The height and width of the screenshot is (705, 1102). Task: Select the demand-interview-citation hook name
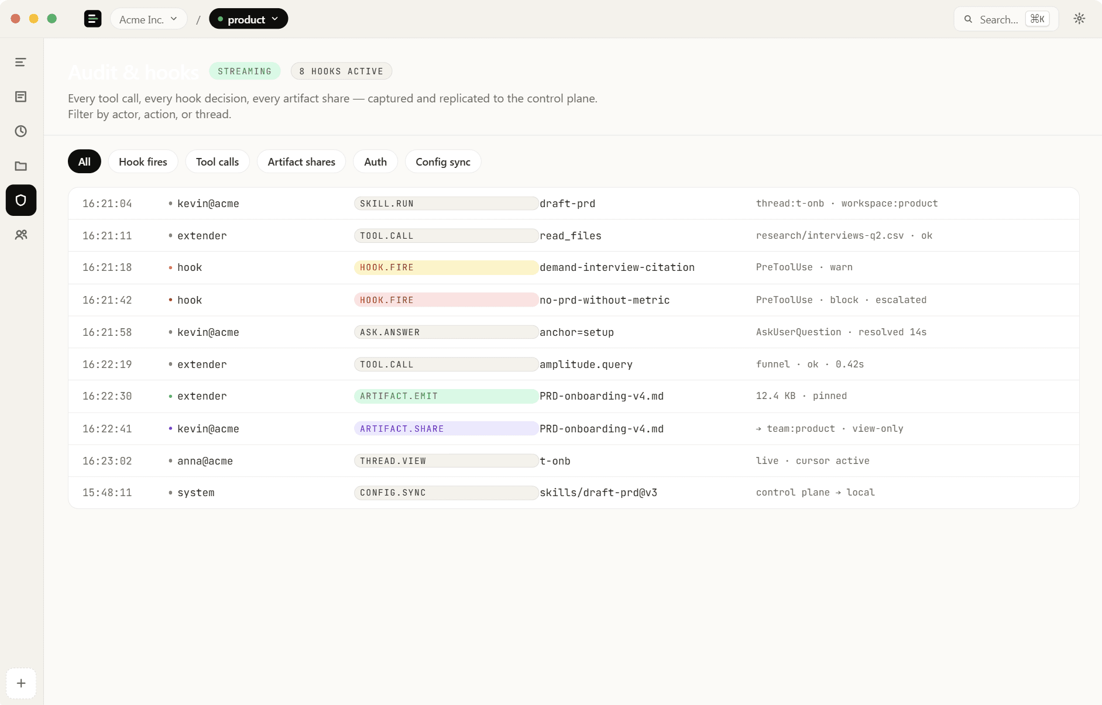click(x=617, y=267)
